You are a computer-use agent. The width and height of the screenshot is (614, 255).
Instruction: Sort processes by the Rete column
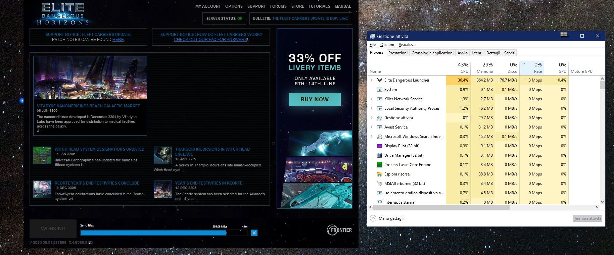pyautogui.click(x=532, y=68)
